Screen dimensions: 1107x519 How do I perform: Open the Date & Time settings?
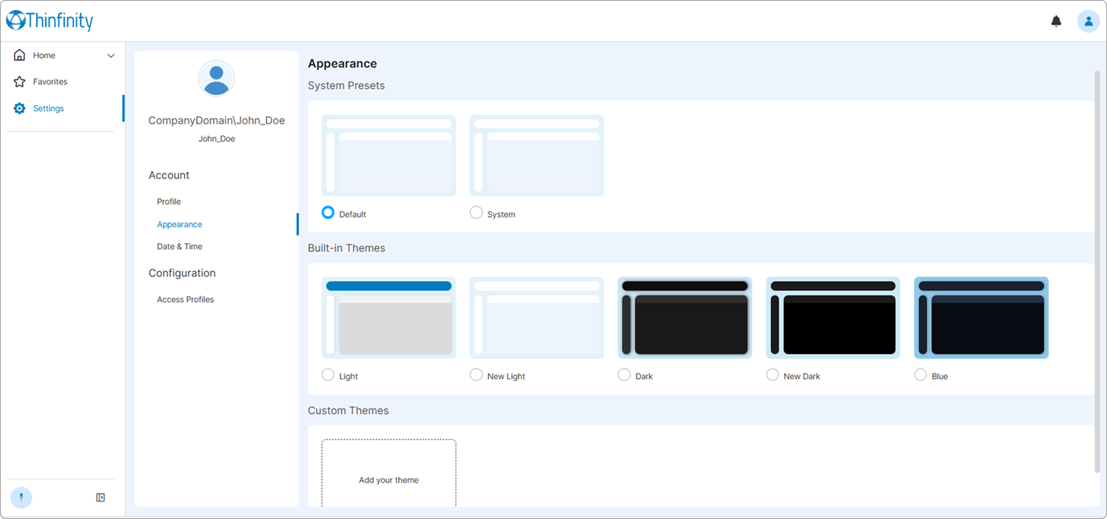179,246
